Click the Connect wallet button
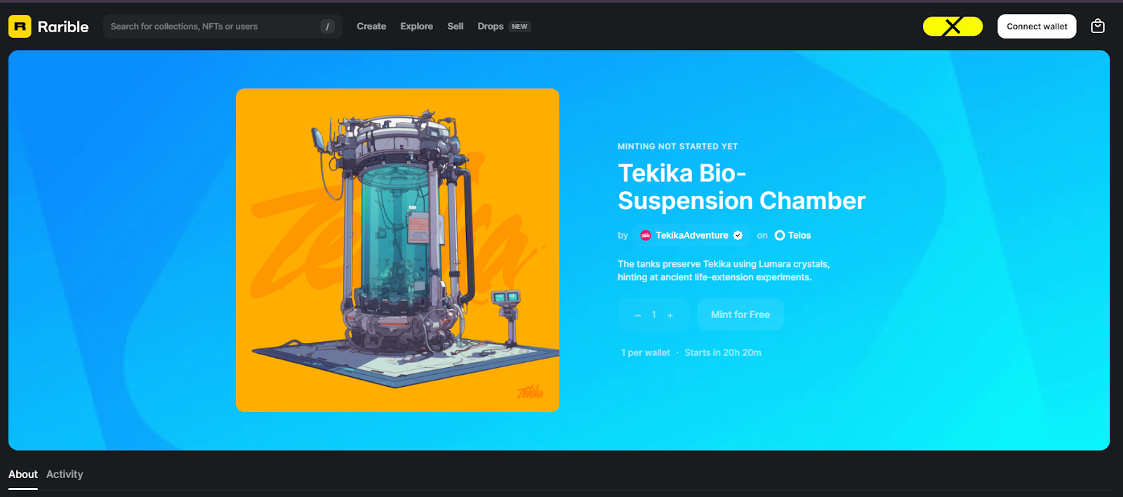This screenshot has width=1123, height=497. pyautogui.click(x=1037, y=27)
